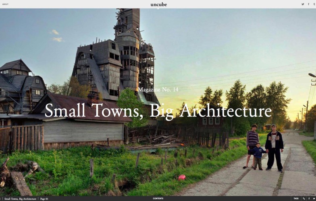The height and width of the screenshot is (201, 316).
Task: Copy the page link via the chain icon
Action: [x=304, y=199]
